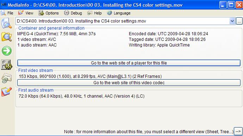
Task: Click the browse '...' button
Action: click(x=239, y=21)
